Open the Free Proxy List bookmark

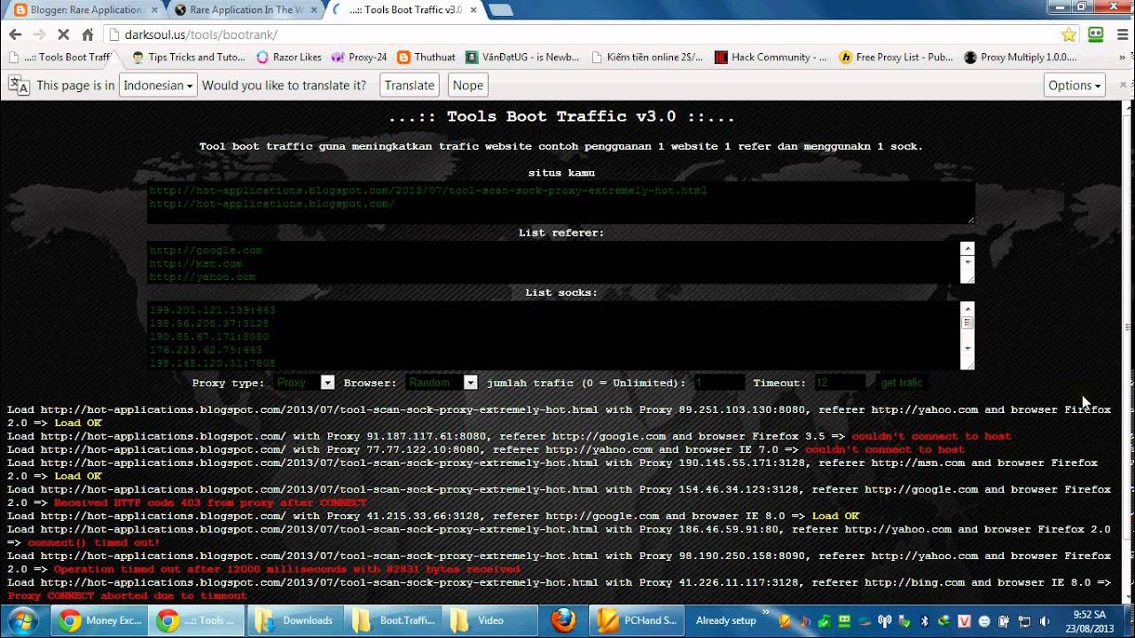pos(896,57)
